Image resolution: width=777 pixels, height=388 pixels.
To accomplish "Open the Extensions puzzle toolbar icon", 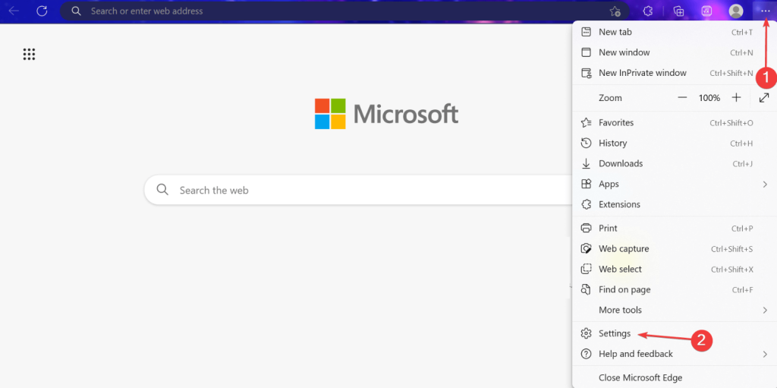I will [x=648, y=11].
